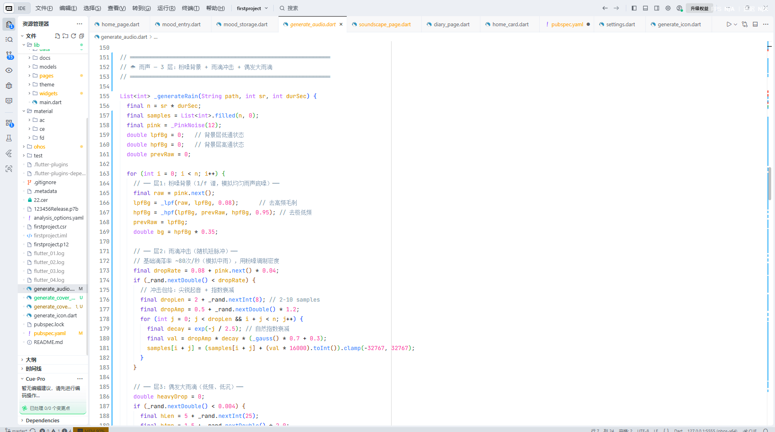Click the IDE logo icon
Viewport: 775px width, 432px height.
point(9,8)
